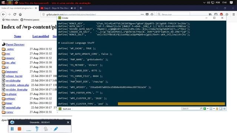Change the POR input language
This screenshot has height=133, width=237.
tap(218, 3)
